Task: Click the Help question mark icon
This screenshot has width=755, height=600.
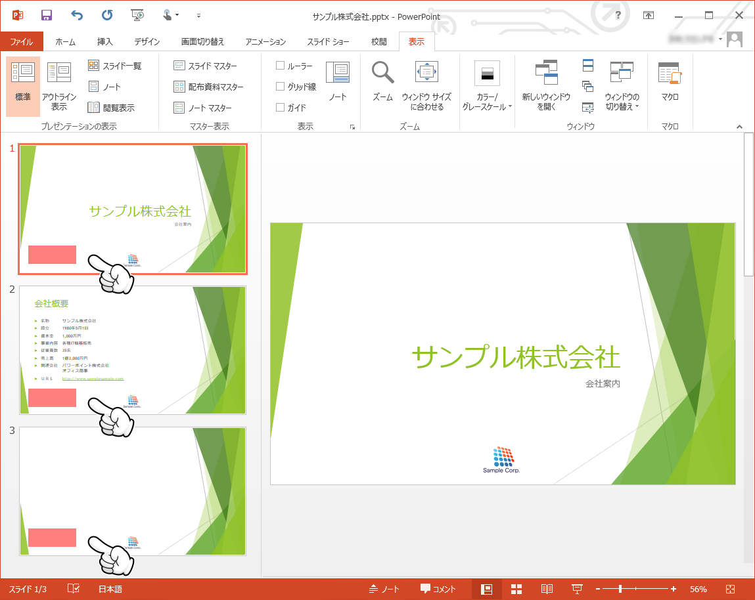Action: pyautogui.click(x=618, y=15)
